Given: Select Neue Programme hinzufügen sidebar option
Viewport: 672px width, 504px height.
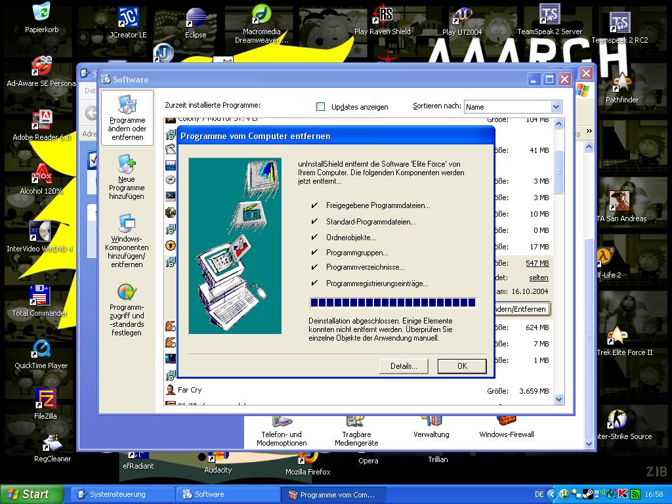Looking at the screenshot, I should 127,177.
